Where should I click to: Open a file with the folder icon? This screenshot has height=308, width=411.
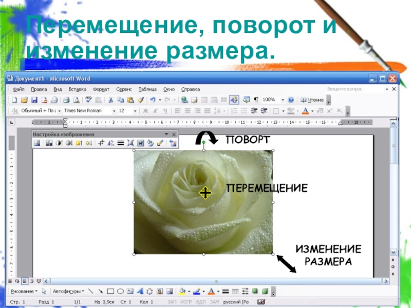(x=24, y=100)
